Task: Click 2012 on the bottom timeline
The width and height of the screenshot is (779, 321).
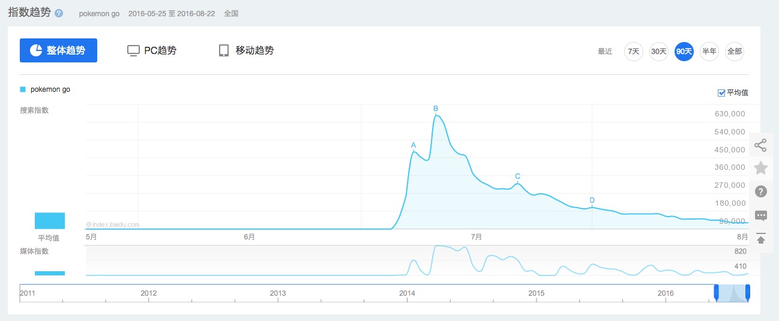Action: (x=148, y=293)
